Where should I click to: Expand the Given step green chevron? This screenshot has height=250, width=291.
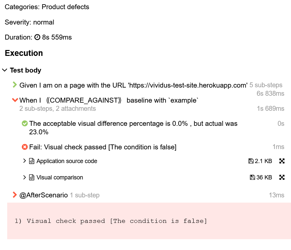14,85
